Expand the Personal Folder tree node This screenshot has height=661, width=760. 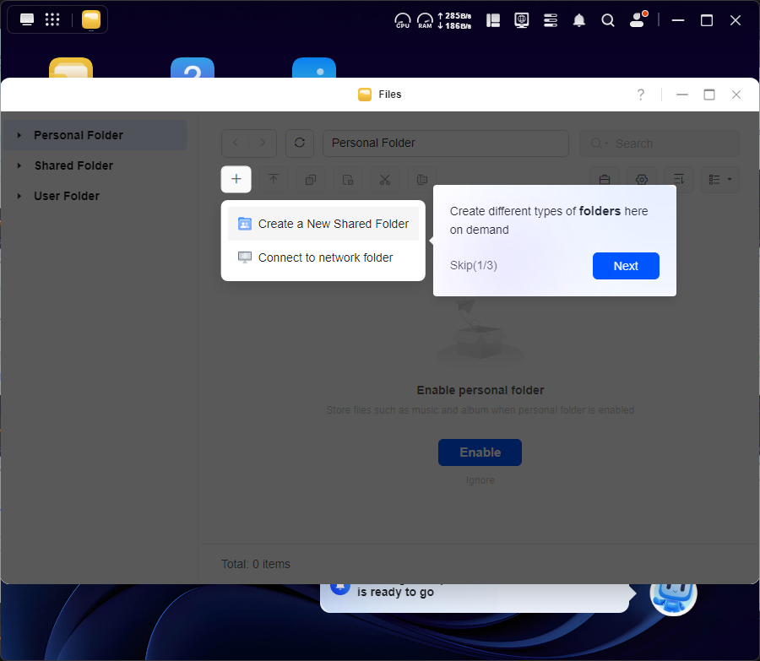19,135
